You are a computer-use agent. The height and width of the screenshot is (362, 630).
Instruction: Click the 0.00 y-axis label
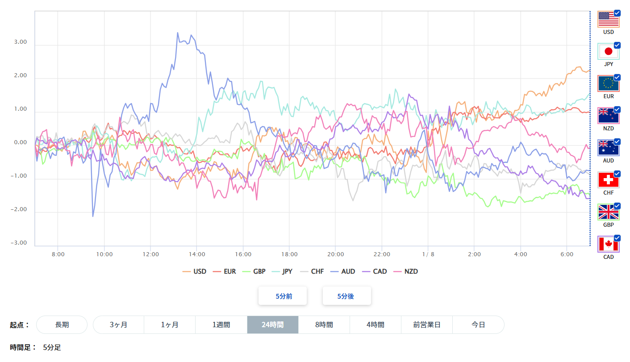[21, 142]
